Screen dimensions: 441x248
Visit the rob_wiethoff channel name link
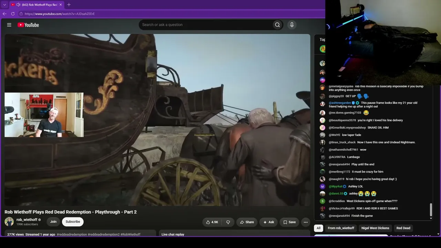[x=27, y=219]
